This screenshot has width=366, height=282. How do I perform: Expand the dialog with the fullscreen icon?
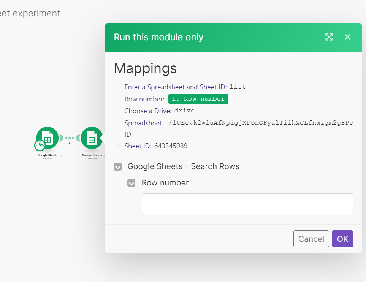(329, 37)
